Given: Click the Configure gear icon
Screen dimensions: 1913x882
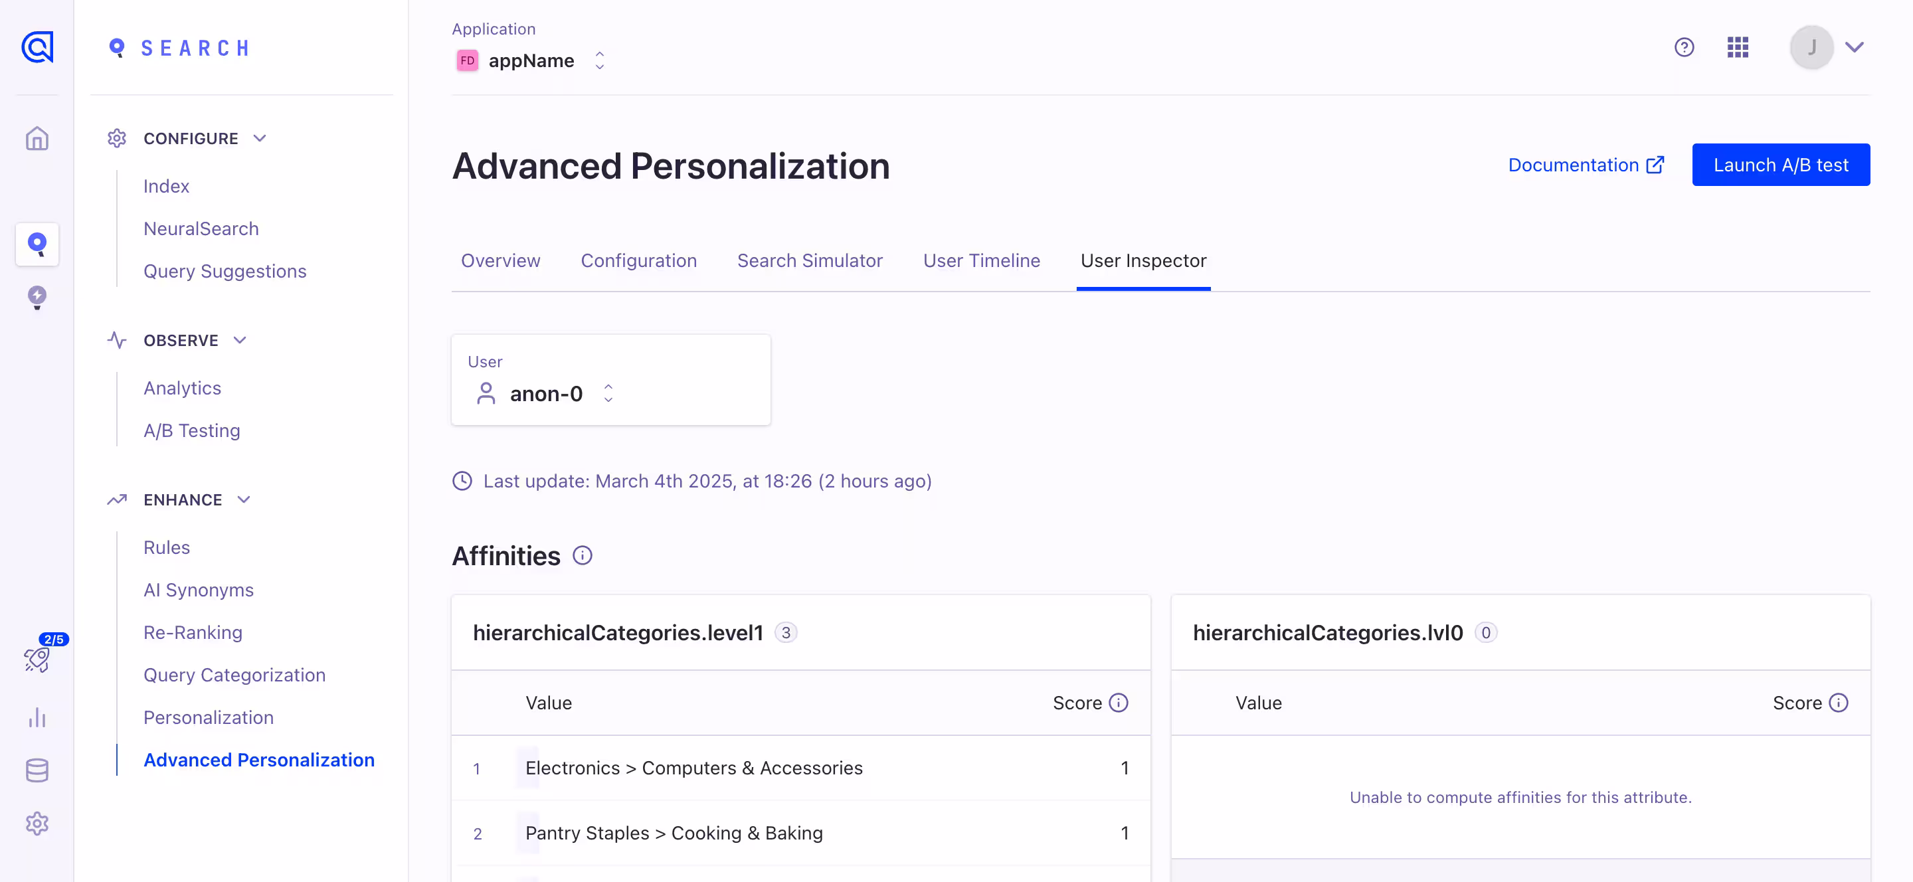Looking at the screenshot, I should click(x=117, y=138).
